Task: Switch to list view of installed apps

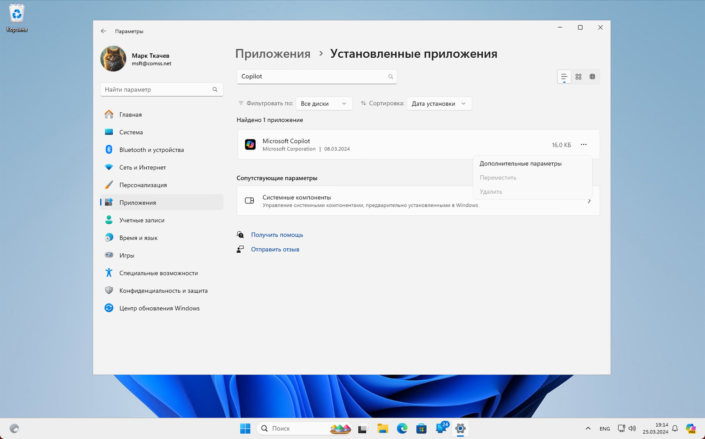Action: click(x=564, y=77)
